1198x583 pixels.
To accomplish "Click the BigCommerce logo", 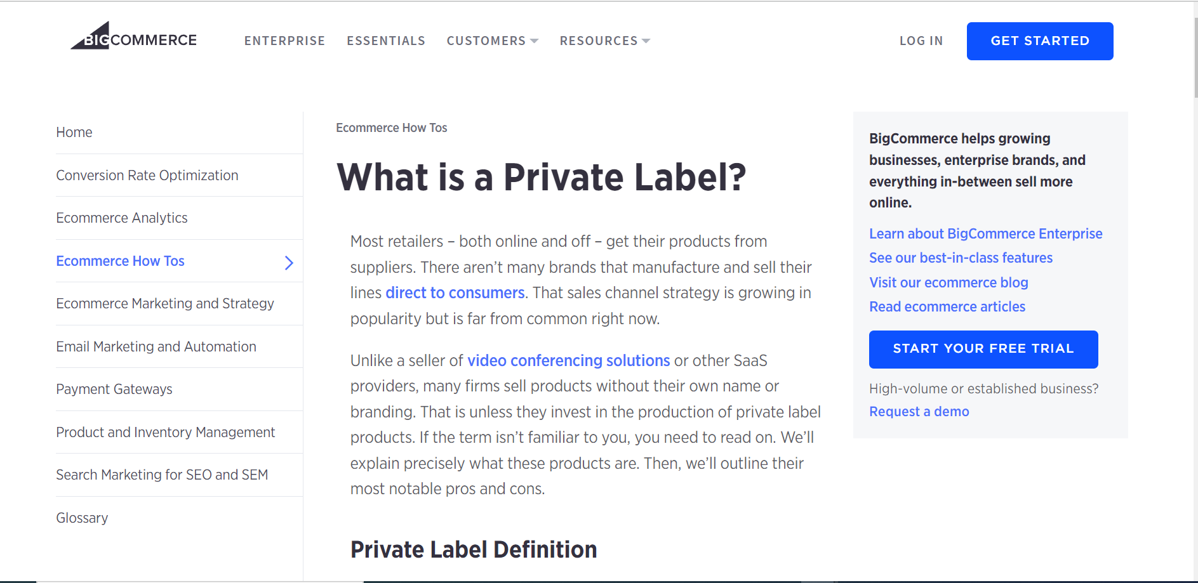I will pyautogui.click(x=134, y=37).
